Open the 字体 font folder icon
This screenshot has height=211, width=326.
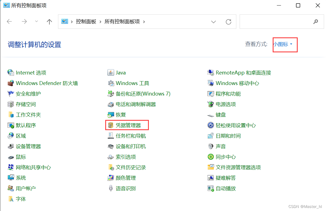[11, 199]
